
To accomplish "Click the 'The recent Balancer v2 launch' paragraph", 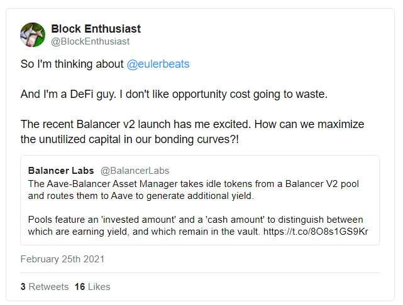I will click(192, 124).
